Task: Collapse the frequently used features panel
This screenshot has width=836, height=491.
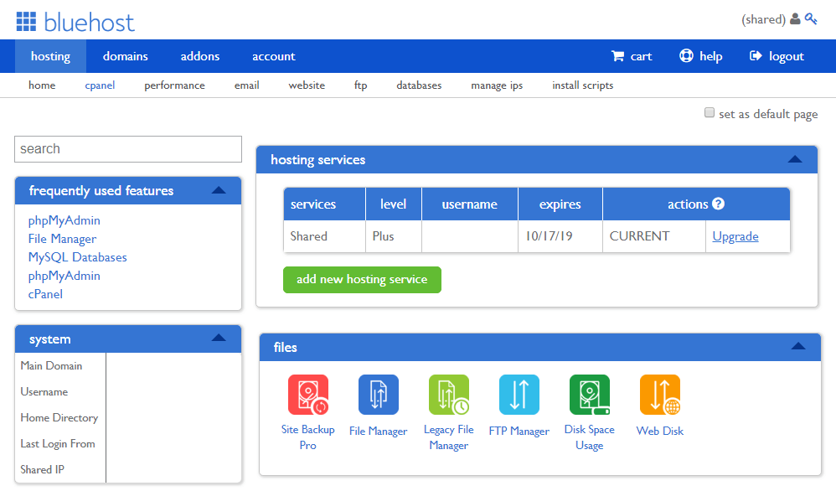Action: point(219,190)
